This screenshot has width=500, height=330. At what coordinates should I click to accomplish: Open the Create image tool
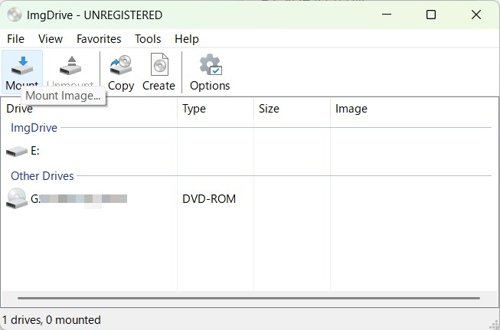point(159,64)
